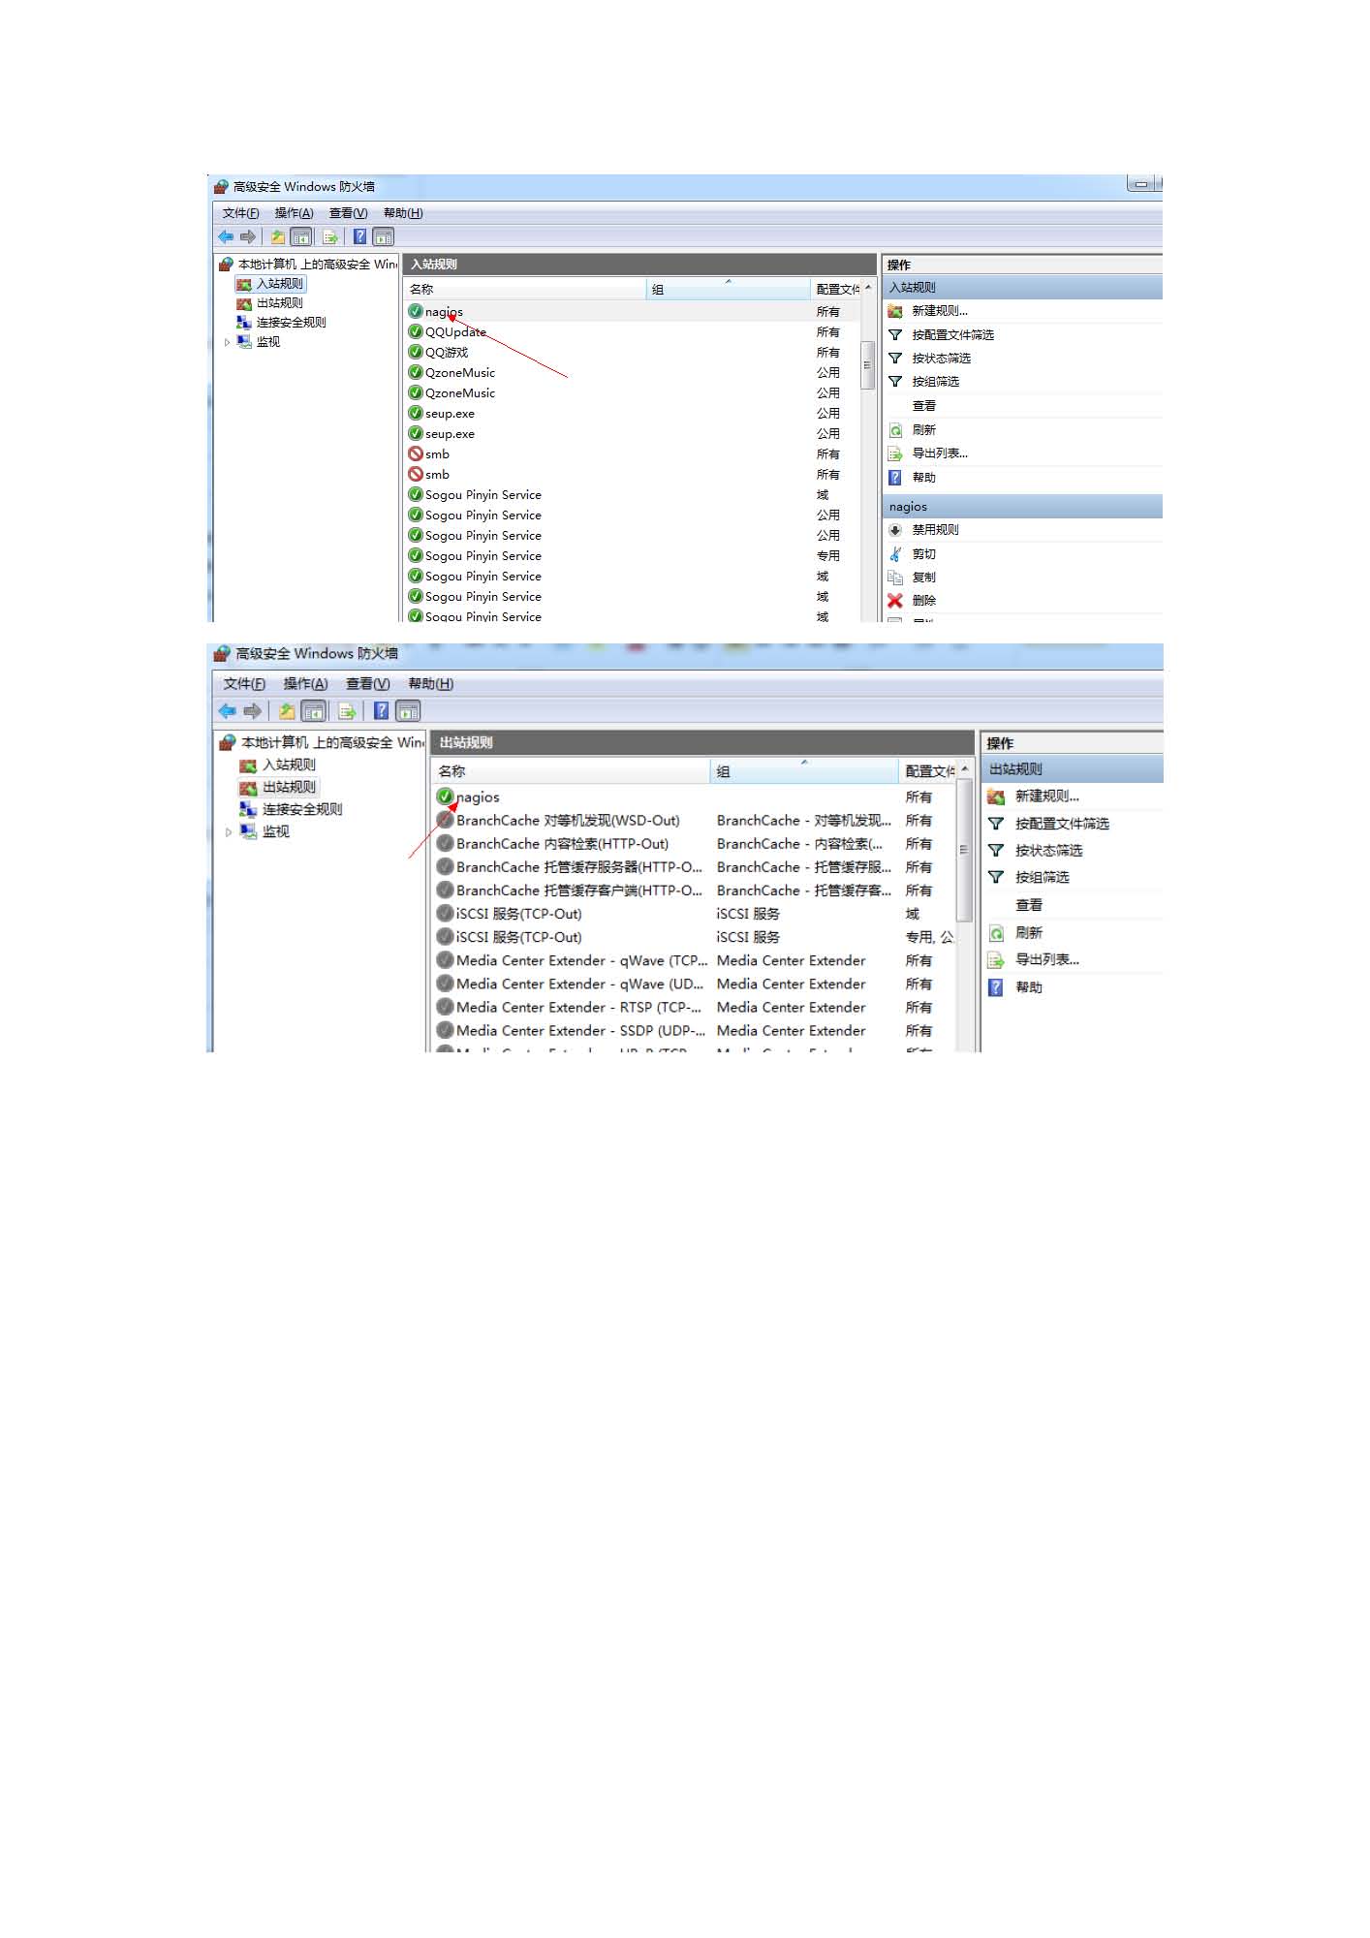Click the Up folder icon in inbound window toolbar

[x=278, y=236]
